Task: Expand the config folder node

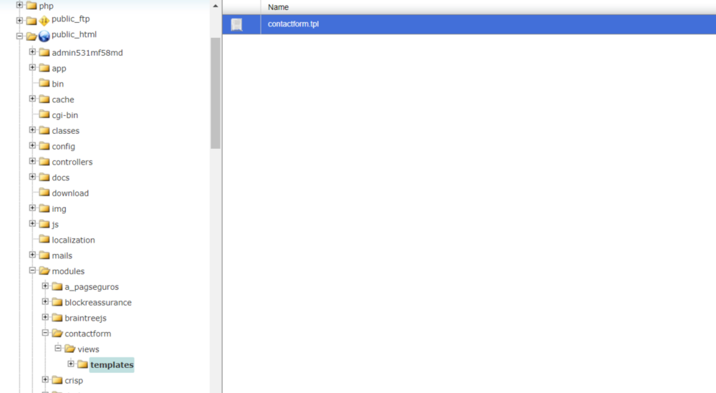Action: coord(32,145)
